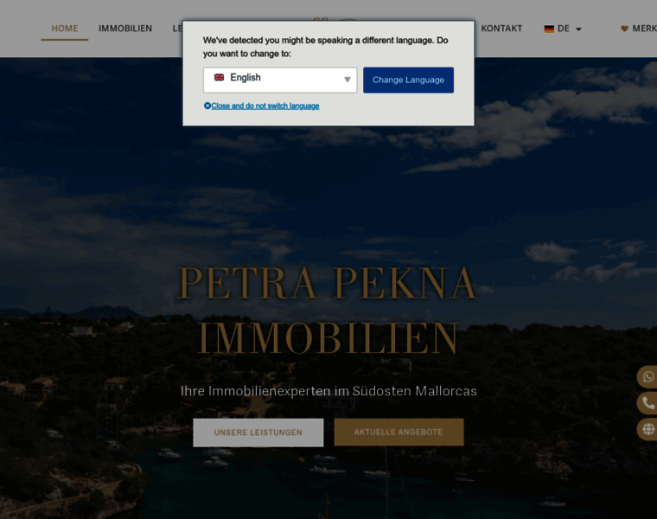Click the German flag icon in navbar
Screen dimensions: 657x519
(549, 29)
